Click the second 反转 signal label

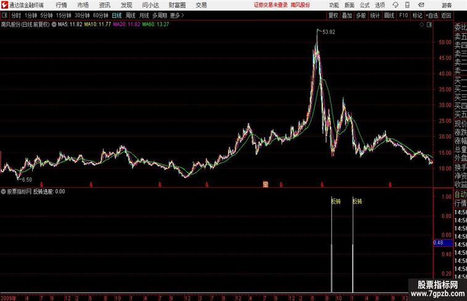(x=358, y=201)
